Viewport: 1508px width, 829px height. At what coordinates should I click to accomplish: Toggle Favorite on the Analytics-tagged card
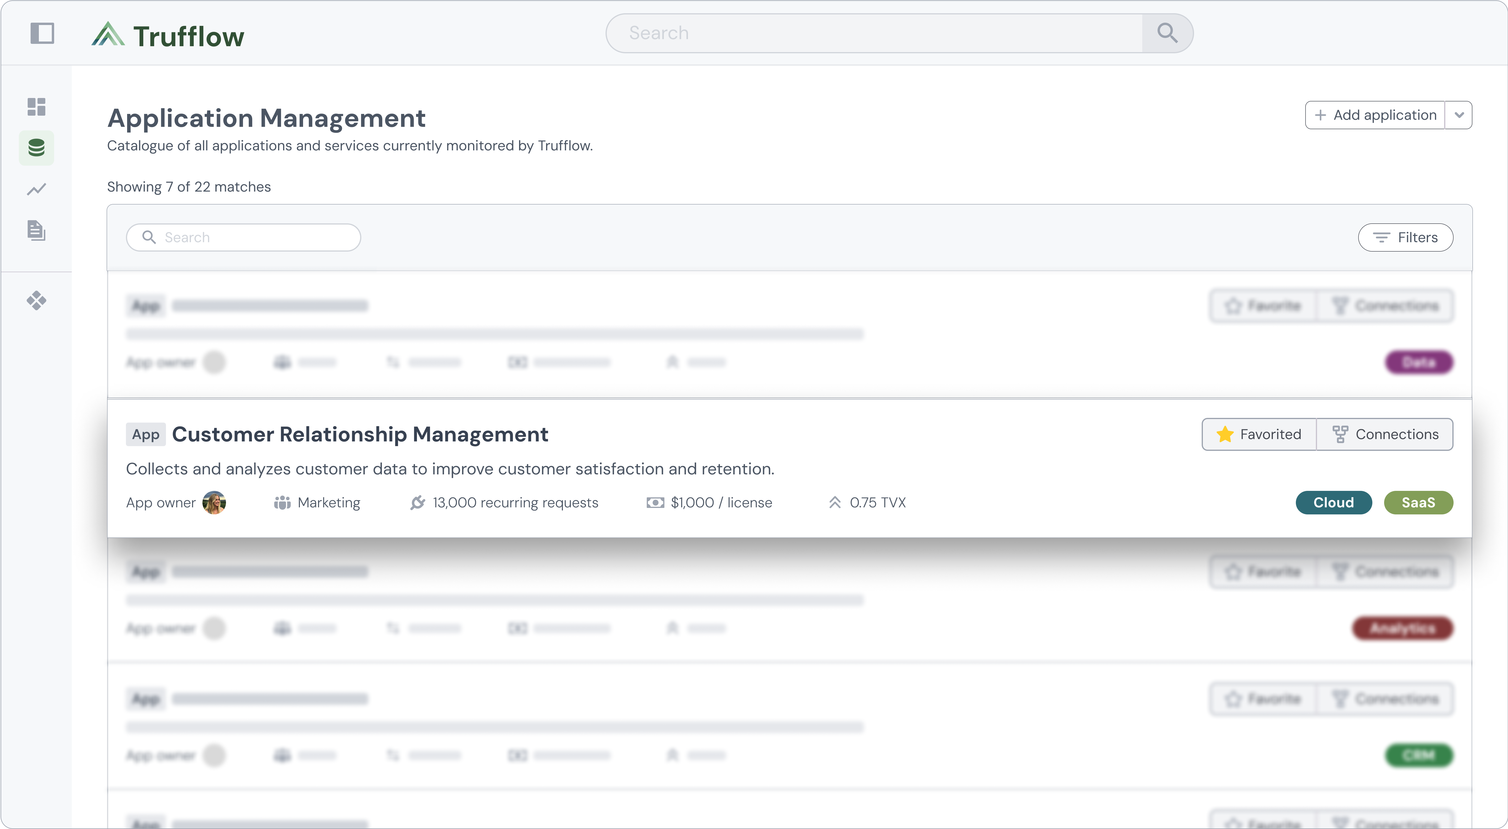coord(1263,572)
